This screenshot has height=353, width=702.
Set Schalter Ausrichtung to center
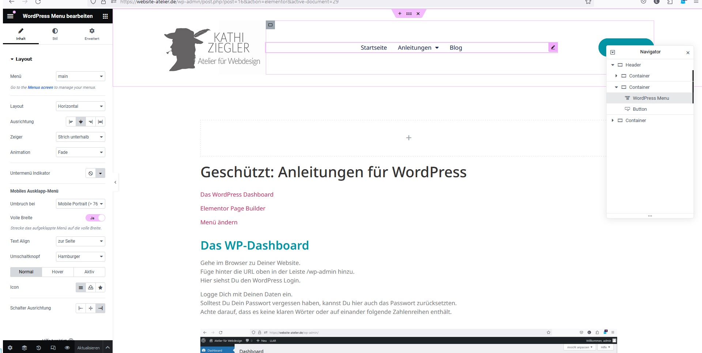coord(91,308)
